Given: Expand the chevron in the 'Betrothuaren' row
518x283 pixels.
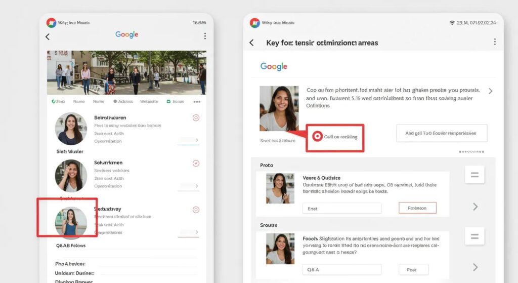Looking at the screenshot, I should click(197, 140).
